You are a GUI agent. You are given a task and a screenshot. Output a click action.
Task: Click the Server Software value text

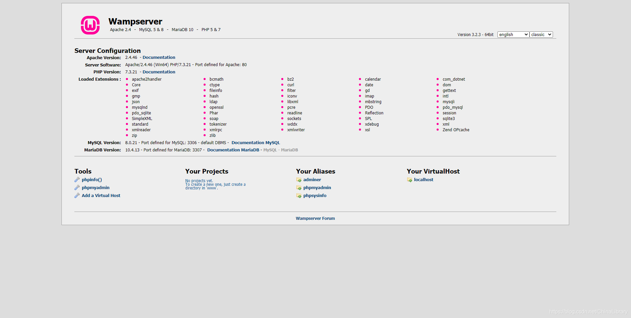(x=186, y=65)
